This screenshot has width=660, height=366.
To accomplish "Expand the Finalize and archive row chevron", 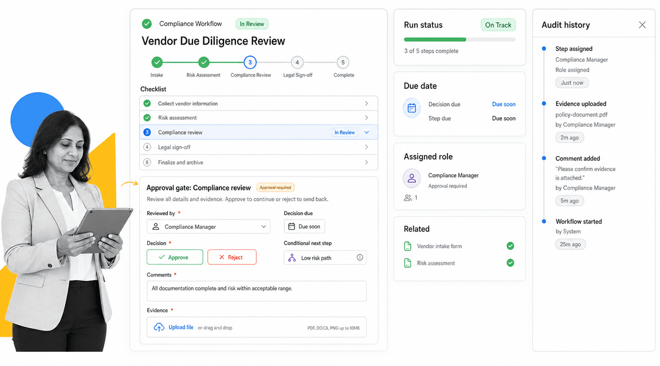I will coord(366,162).
